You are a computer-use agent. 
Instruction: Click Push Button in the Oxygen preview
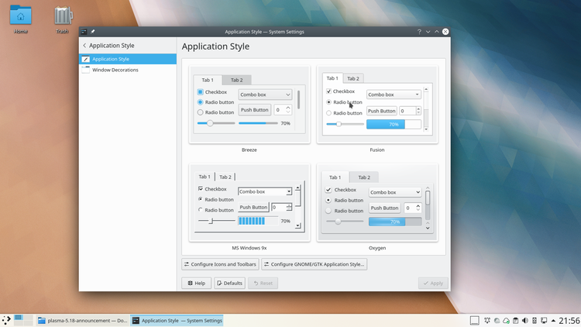point(384,208)
